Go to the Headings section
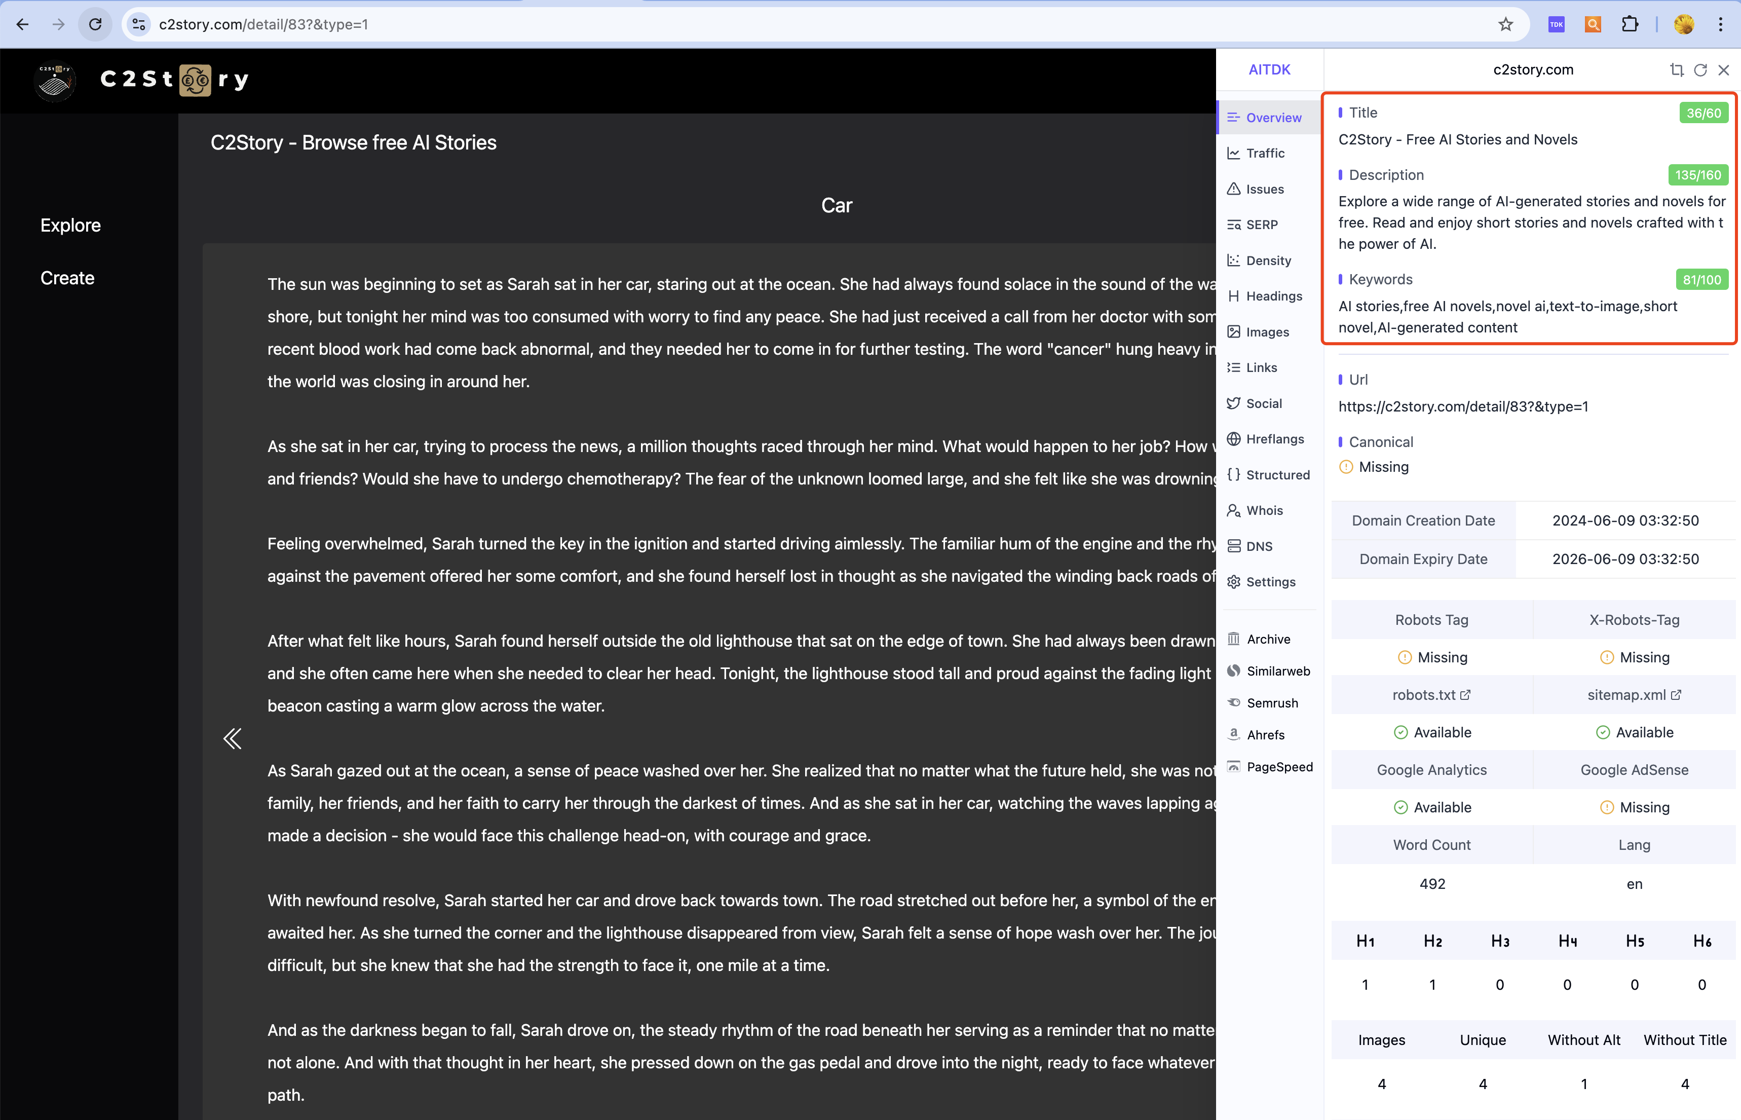 (x=1268, y=296)
